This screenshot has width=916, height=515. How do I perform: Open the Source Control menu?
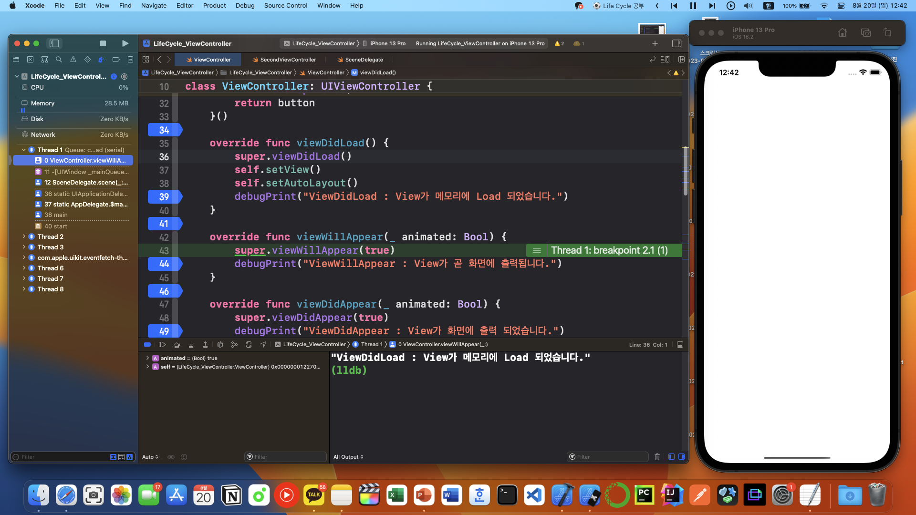[286, 6]
